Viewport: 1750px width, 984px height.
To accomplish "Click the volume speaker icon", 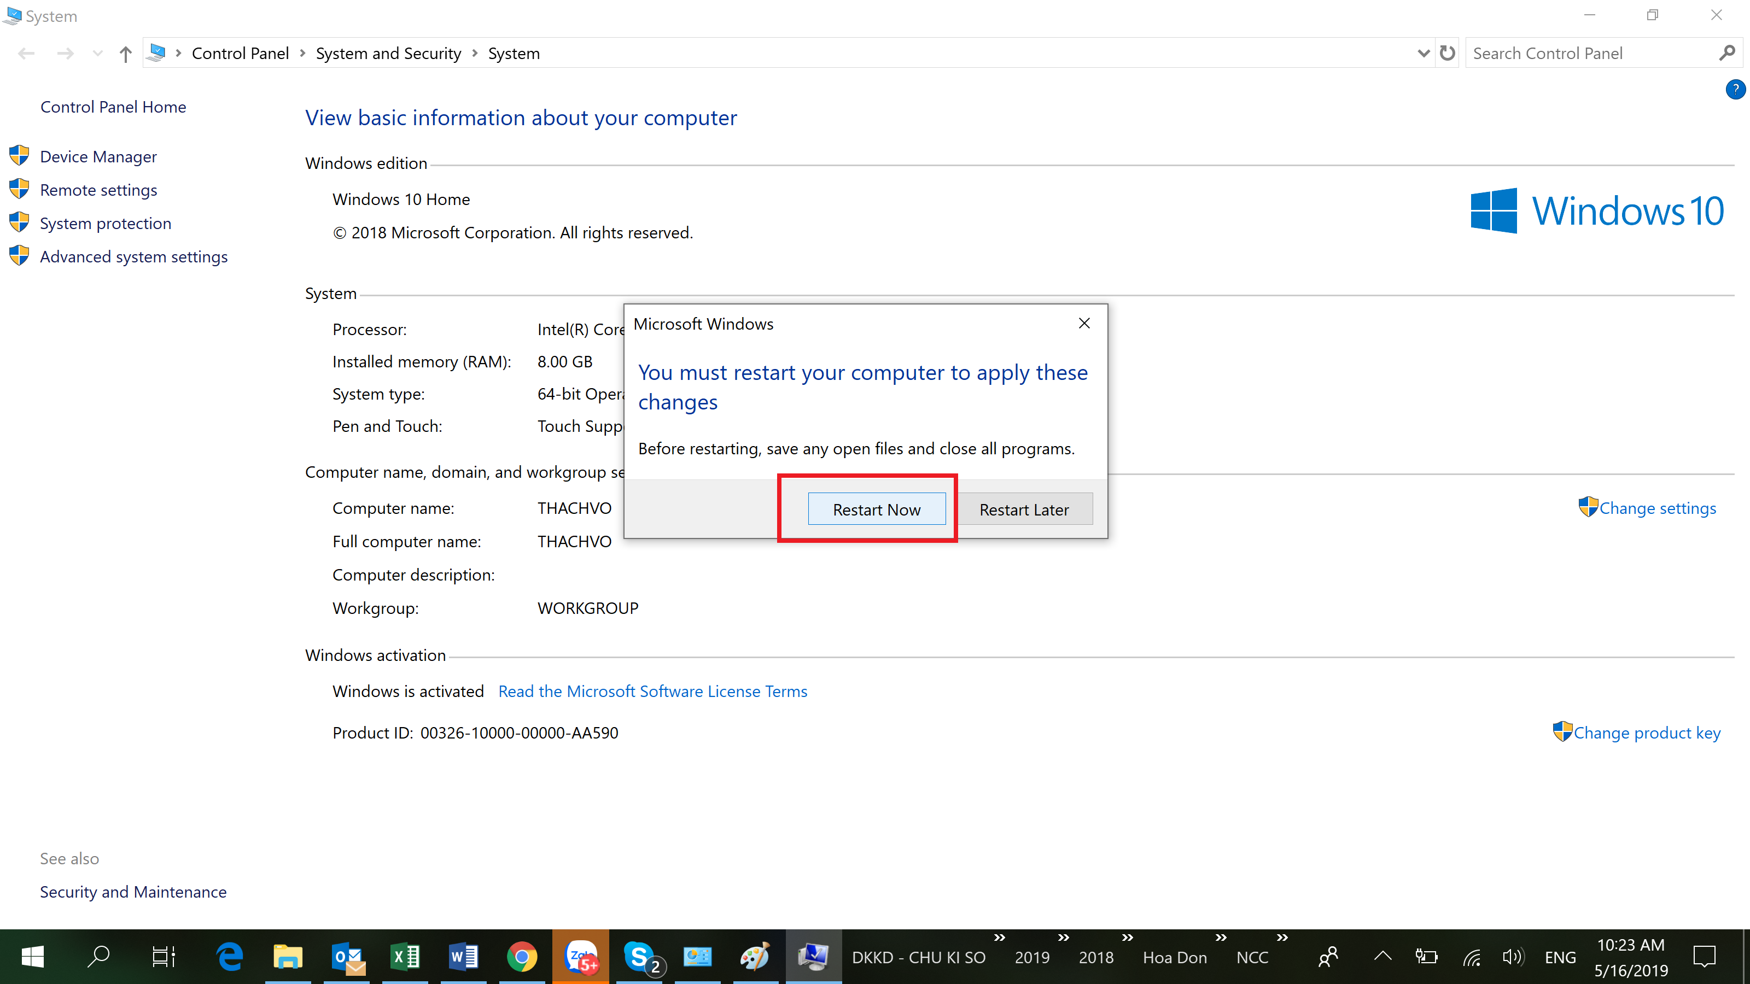I will [1514, 957].
